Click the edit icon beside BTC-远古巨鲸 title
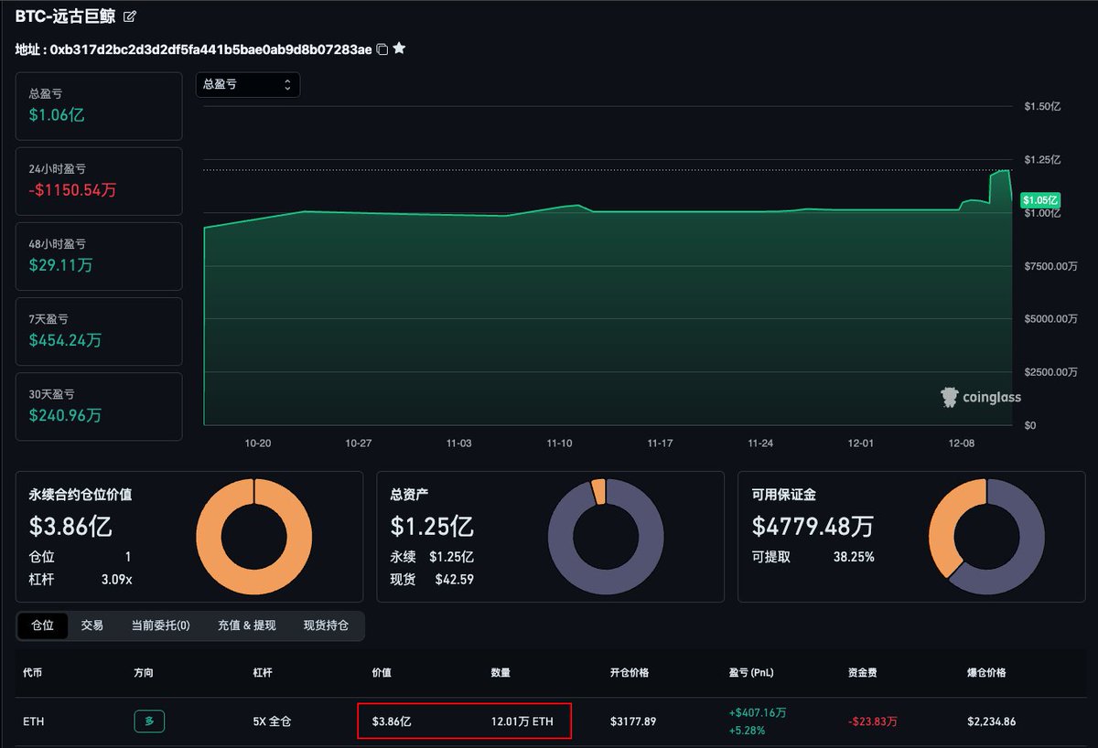The width and height of the screenshot is (1098, 748). click(x=130, y=16)
